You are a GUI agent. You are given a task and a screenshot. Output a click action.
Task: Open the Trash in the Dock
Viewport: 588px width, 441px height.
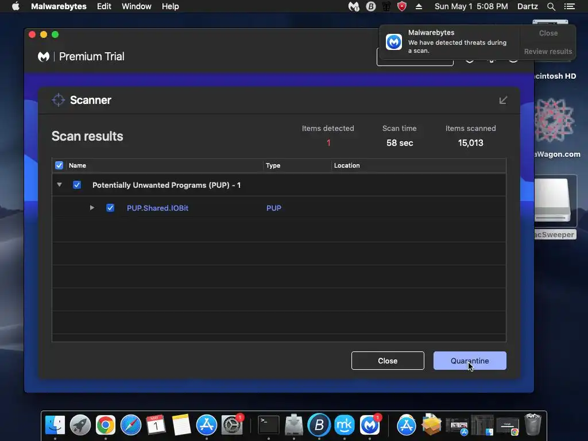pos(532,424)
